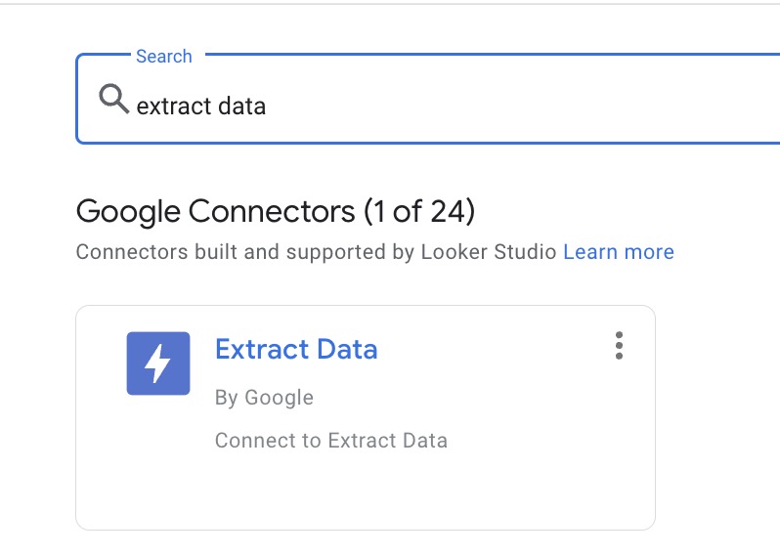
Task: Click the magnifying glass search icon
Action: tap(114, 99)
